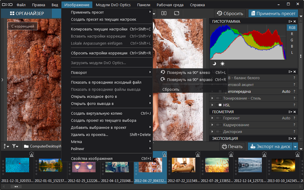The height and width of the screenshot is (190, 304).
Task: Click the HSL color grid icon
Action: pos(220,105)
